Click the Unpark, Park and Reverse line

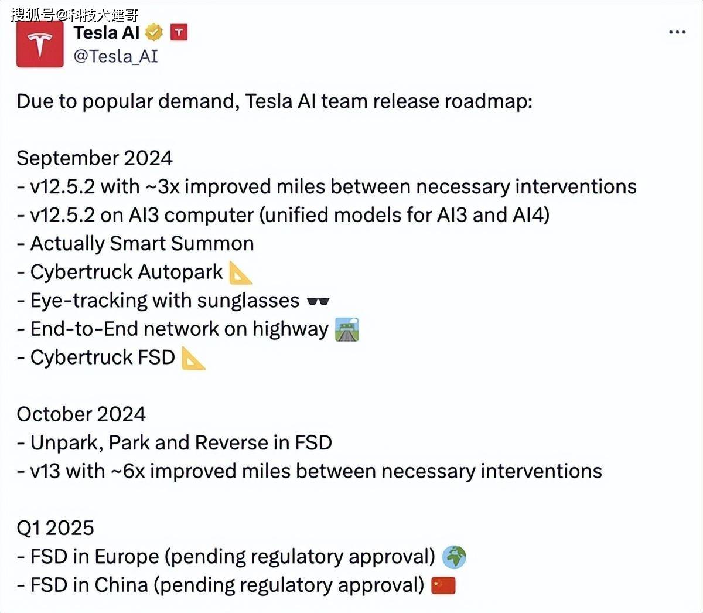pos(175,443)
